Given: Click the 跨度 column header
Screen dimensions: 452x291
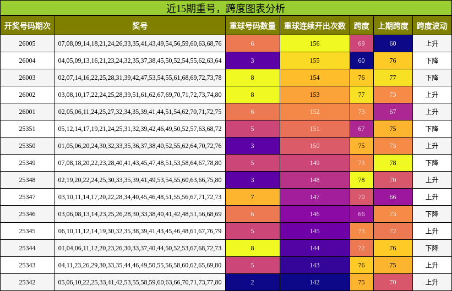Looking at the screenshot, I should coord(362,26).
